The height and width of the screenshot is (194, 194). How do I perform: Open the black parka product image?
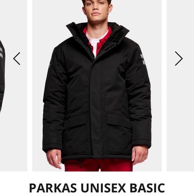point(97,86)
